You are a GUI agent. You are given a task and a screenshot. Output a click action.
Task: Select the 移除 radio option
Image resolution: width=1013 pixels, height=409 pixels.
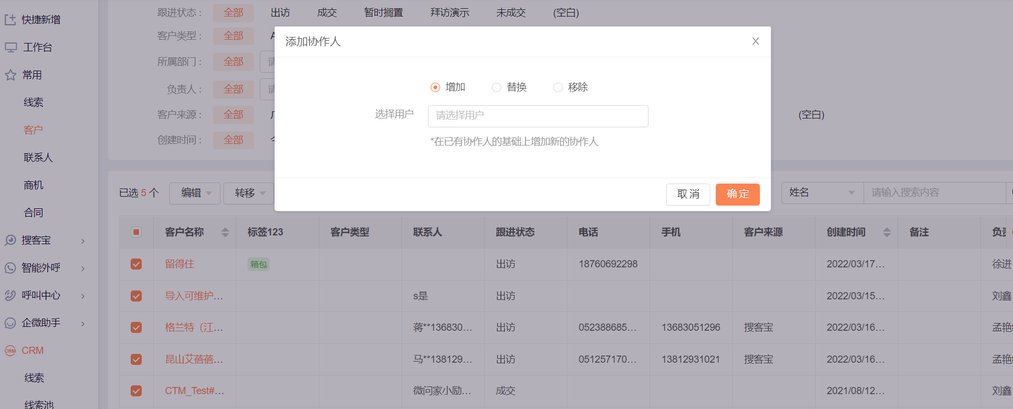(558, 87)
